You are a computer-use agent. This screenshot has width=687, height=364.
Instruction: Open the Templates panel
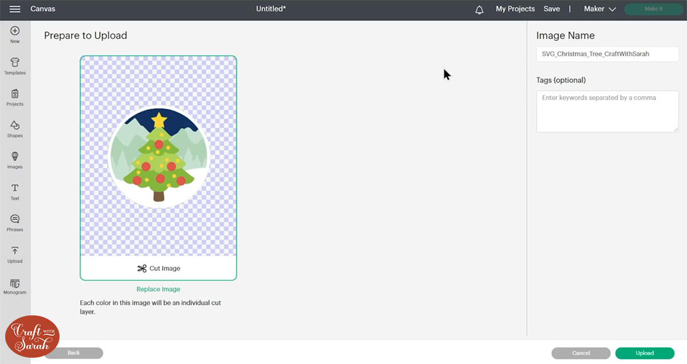click(x=15, y=65)
